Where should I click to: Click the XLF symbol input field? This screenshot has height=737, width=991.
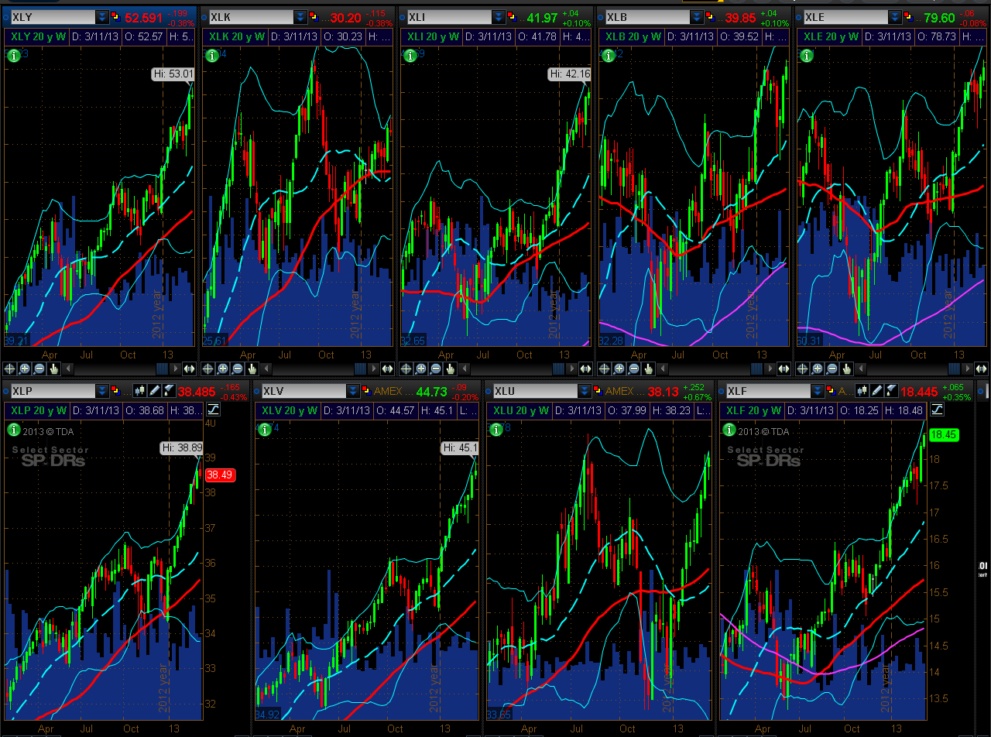(x=769, y=391)
